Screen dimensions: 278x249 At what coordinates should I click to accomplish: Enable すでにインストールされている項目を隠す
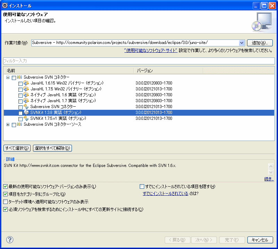click(x=142, y=186)
